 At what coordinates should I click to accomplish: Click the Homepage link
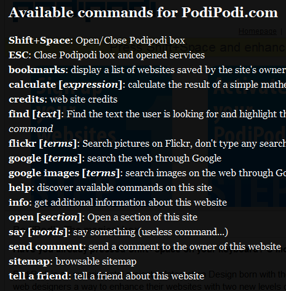(258, 31)
